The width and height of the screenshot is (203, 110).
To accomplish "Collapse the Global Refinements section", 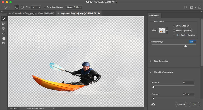I will [150, 72].
